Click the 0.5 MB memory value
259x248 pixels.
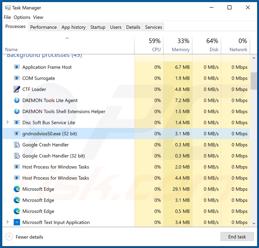(182, 211)
